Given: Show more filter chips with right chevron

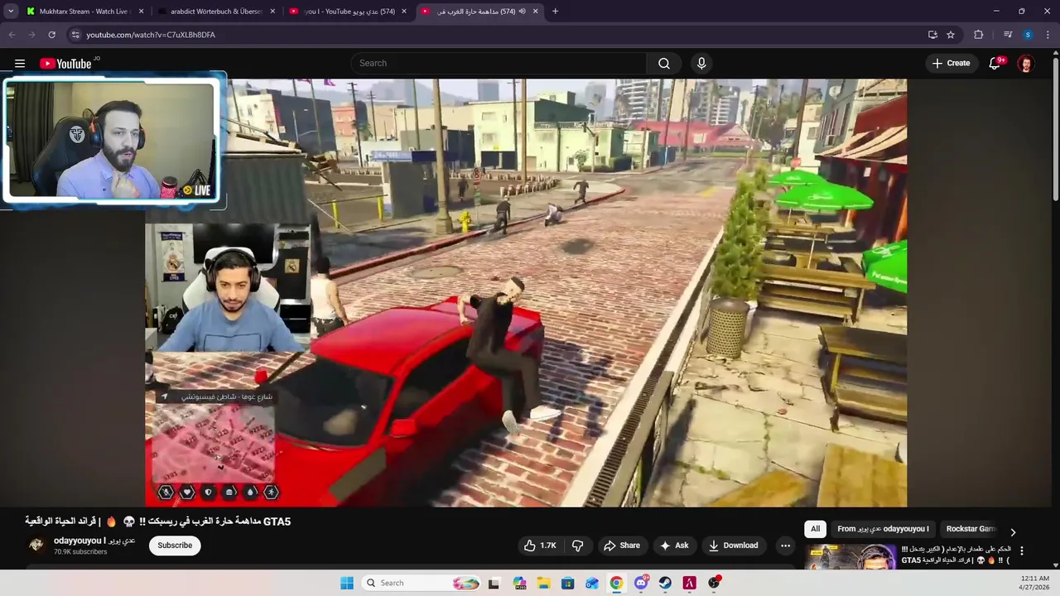Looking at the screenshot, I should coord(1012,532).
